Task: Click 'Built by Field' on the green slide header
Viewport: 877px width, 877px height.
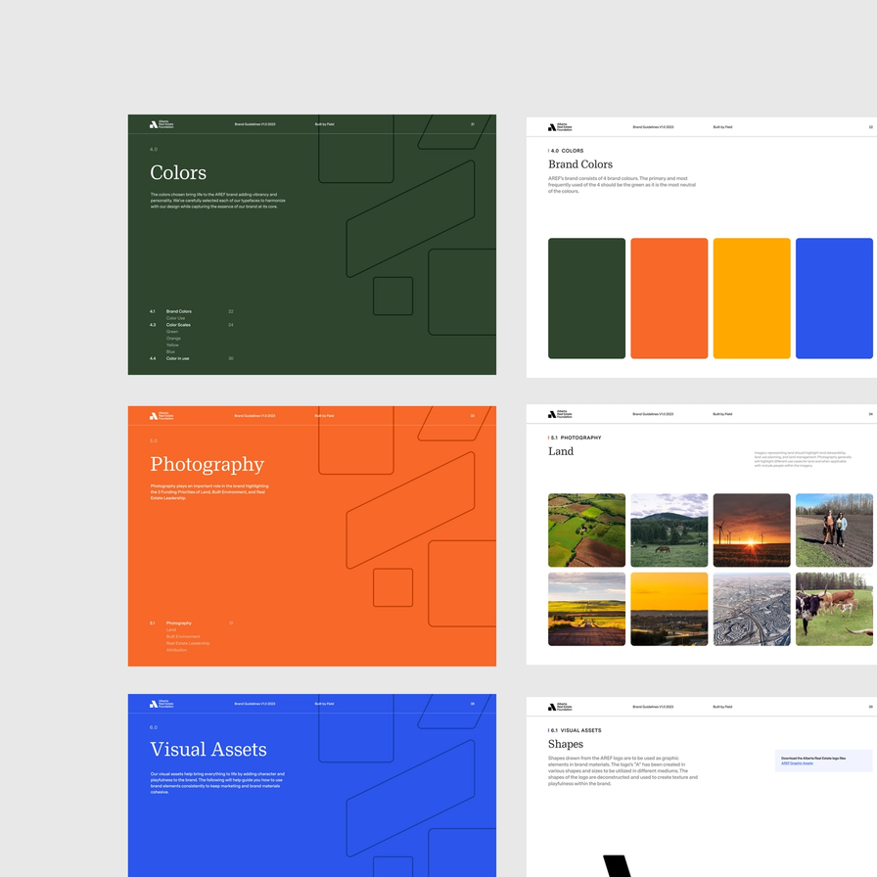Action: tap(324, 124)
